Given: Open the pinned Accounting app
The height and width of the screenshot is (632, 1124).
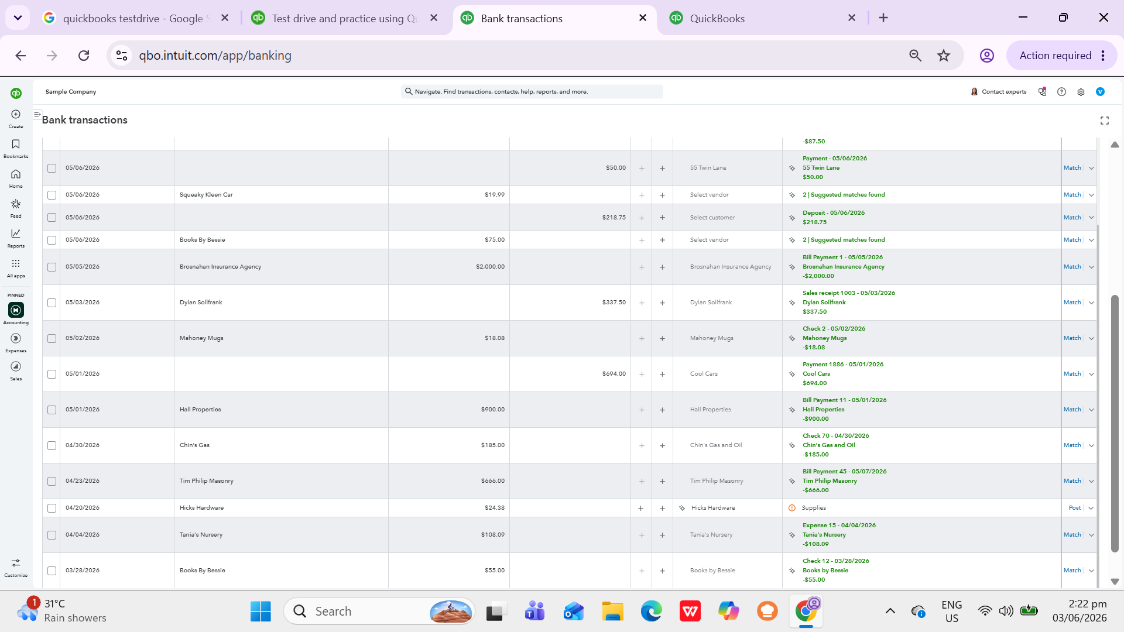Looking at the screenshot, I should [x=16, y=313].
